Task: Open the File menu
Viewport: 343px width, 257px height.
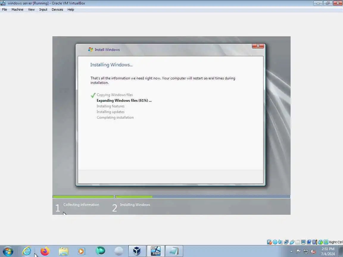Action: pos(4,10)
